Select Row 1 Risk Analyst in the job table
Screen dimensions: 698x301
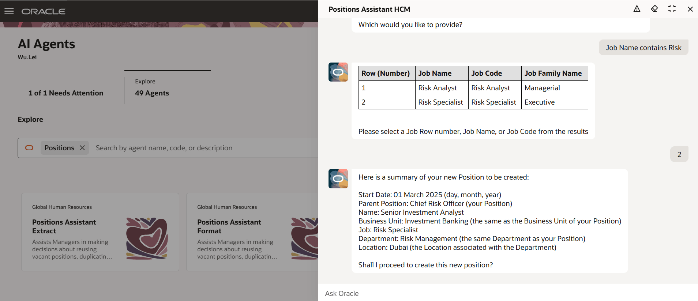(437, 88)
